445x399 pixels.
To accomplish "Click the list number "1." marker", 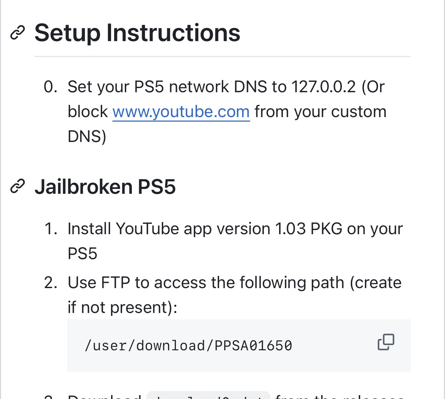I will pos(51,229).
